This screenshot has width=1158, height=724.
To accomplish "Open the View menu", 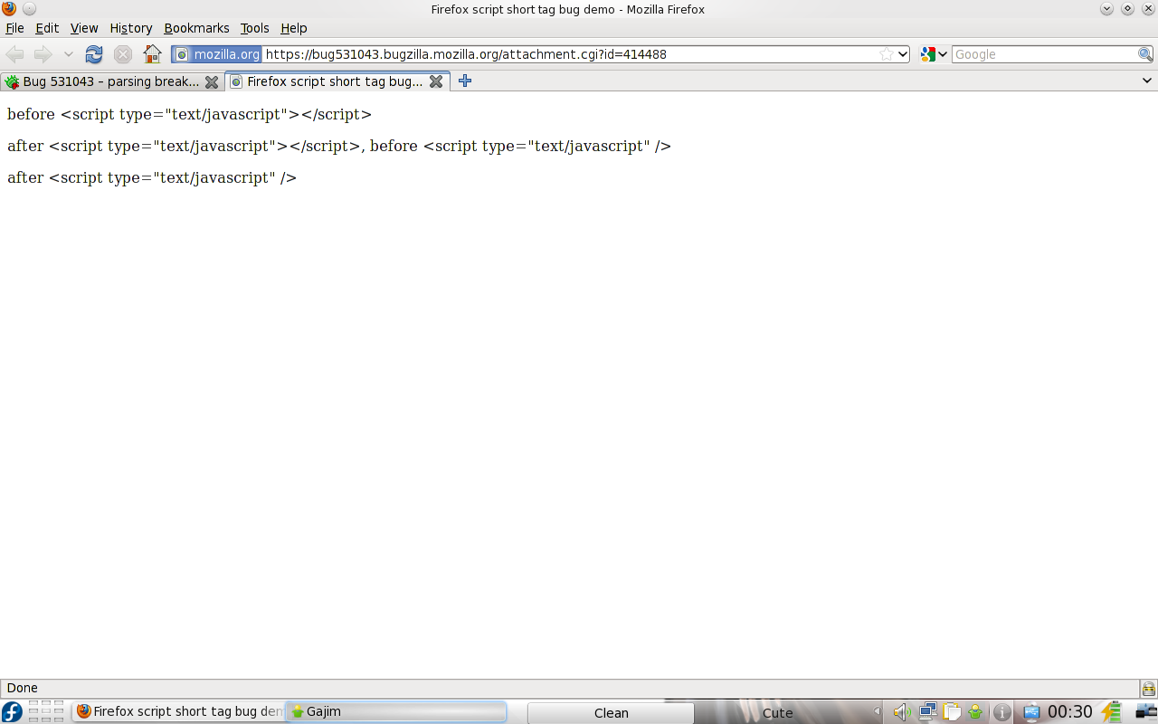I will [84, 28].
